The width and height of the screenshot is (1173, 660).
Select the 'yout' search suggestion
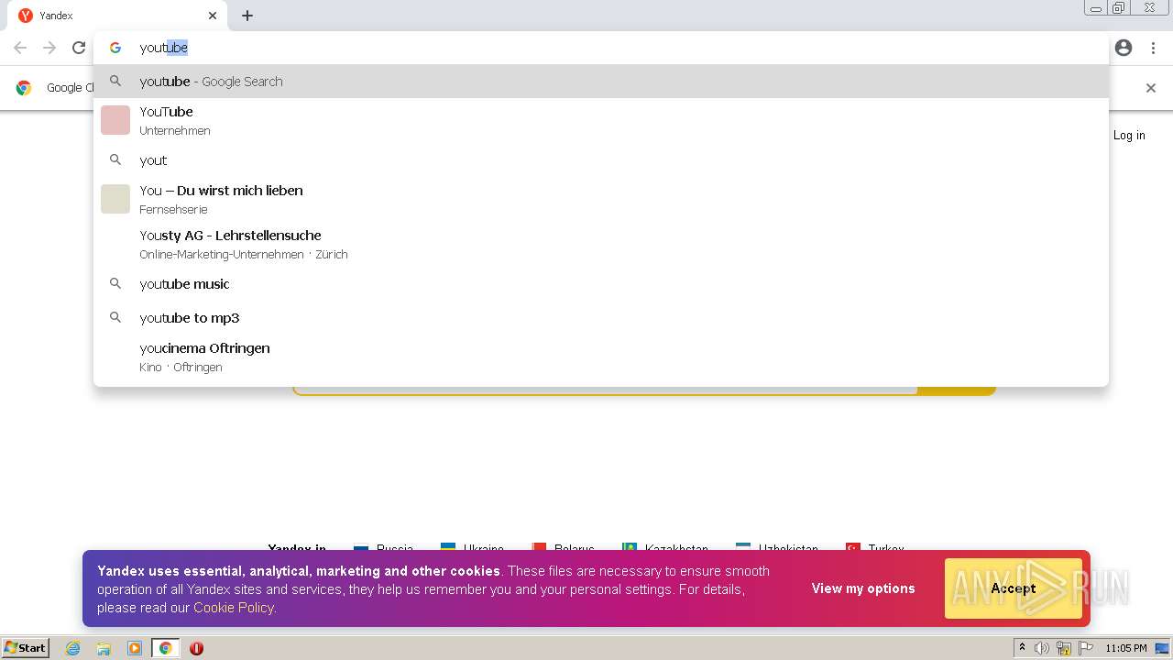(x=601, y=160)
